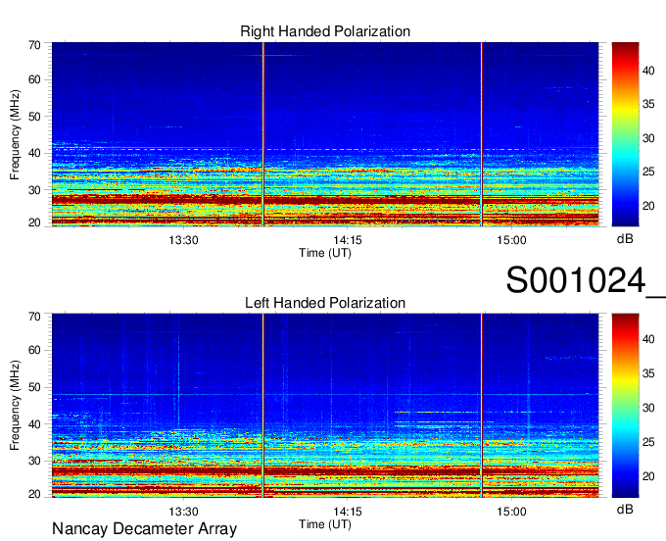Image resolution: width=666 pixels, height=541 pixels.
Task: Click the 50 MHz tick label on the upper plot
Action: click(34, 117)
